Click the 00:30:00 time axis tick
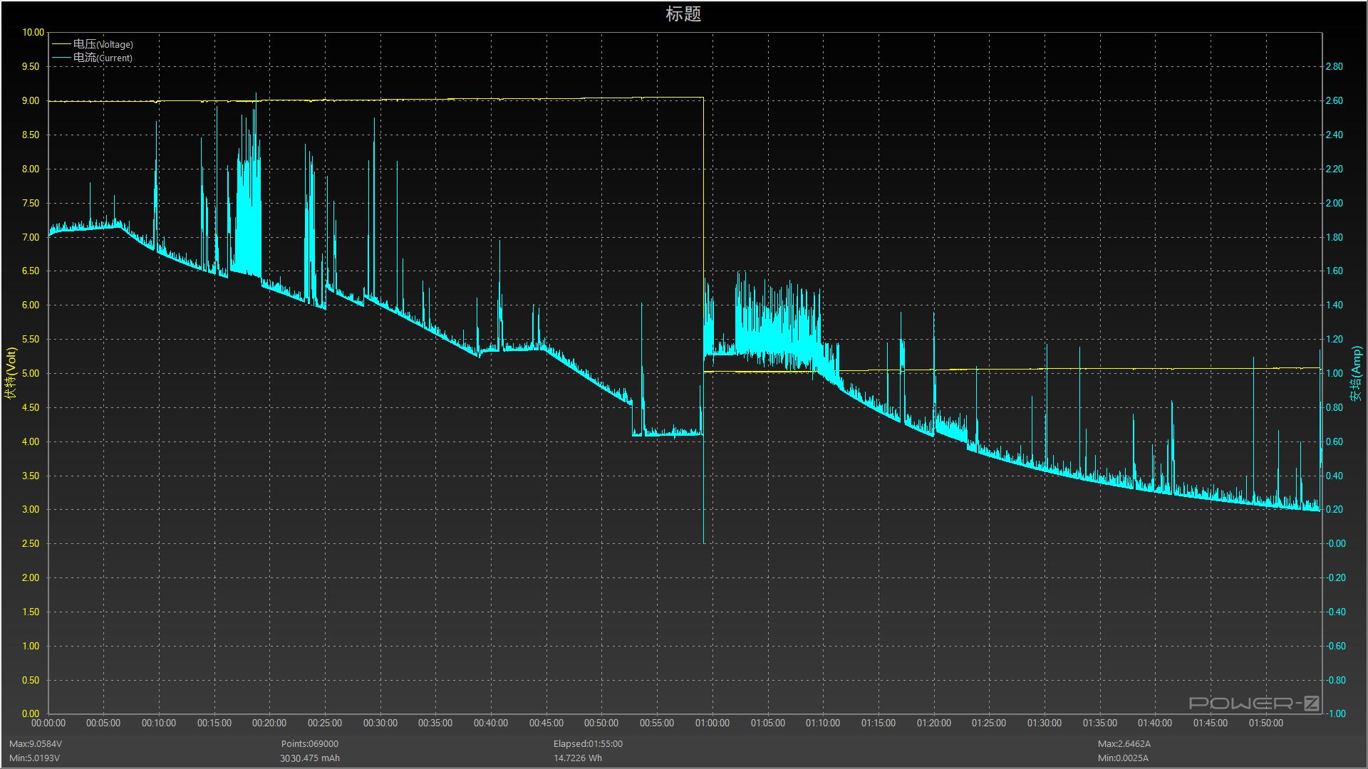The height and width of the screenshot is (769, 1368). 380,723
